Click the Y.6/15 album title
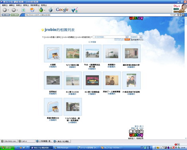The width and height of the screenshot is (187, 150). pos(72,119)
